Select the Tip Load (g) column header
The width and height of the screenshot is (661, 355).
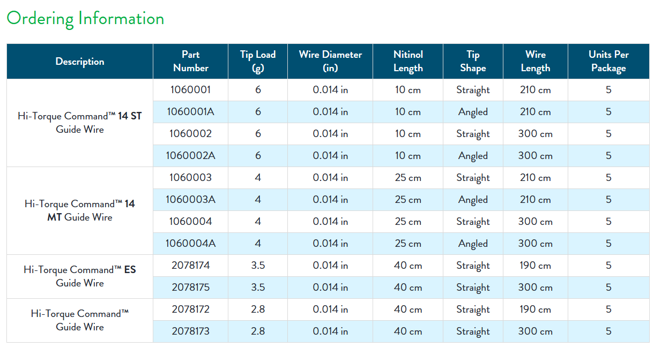click(x=258, y=62)
